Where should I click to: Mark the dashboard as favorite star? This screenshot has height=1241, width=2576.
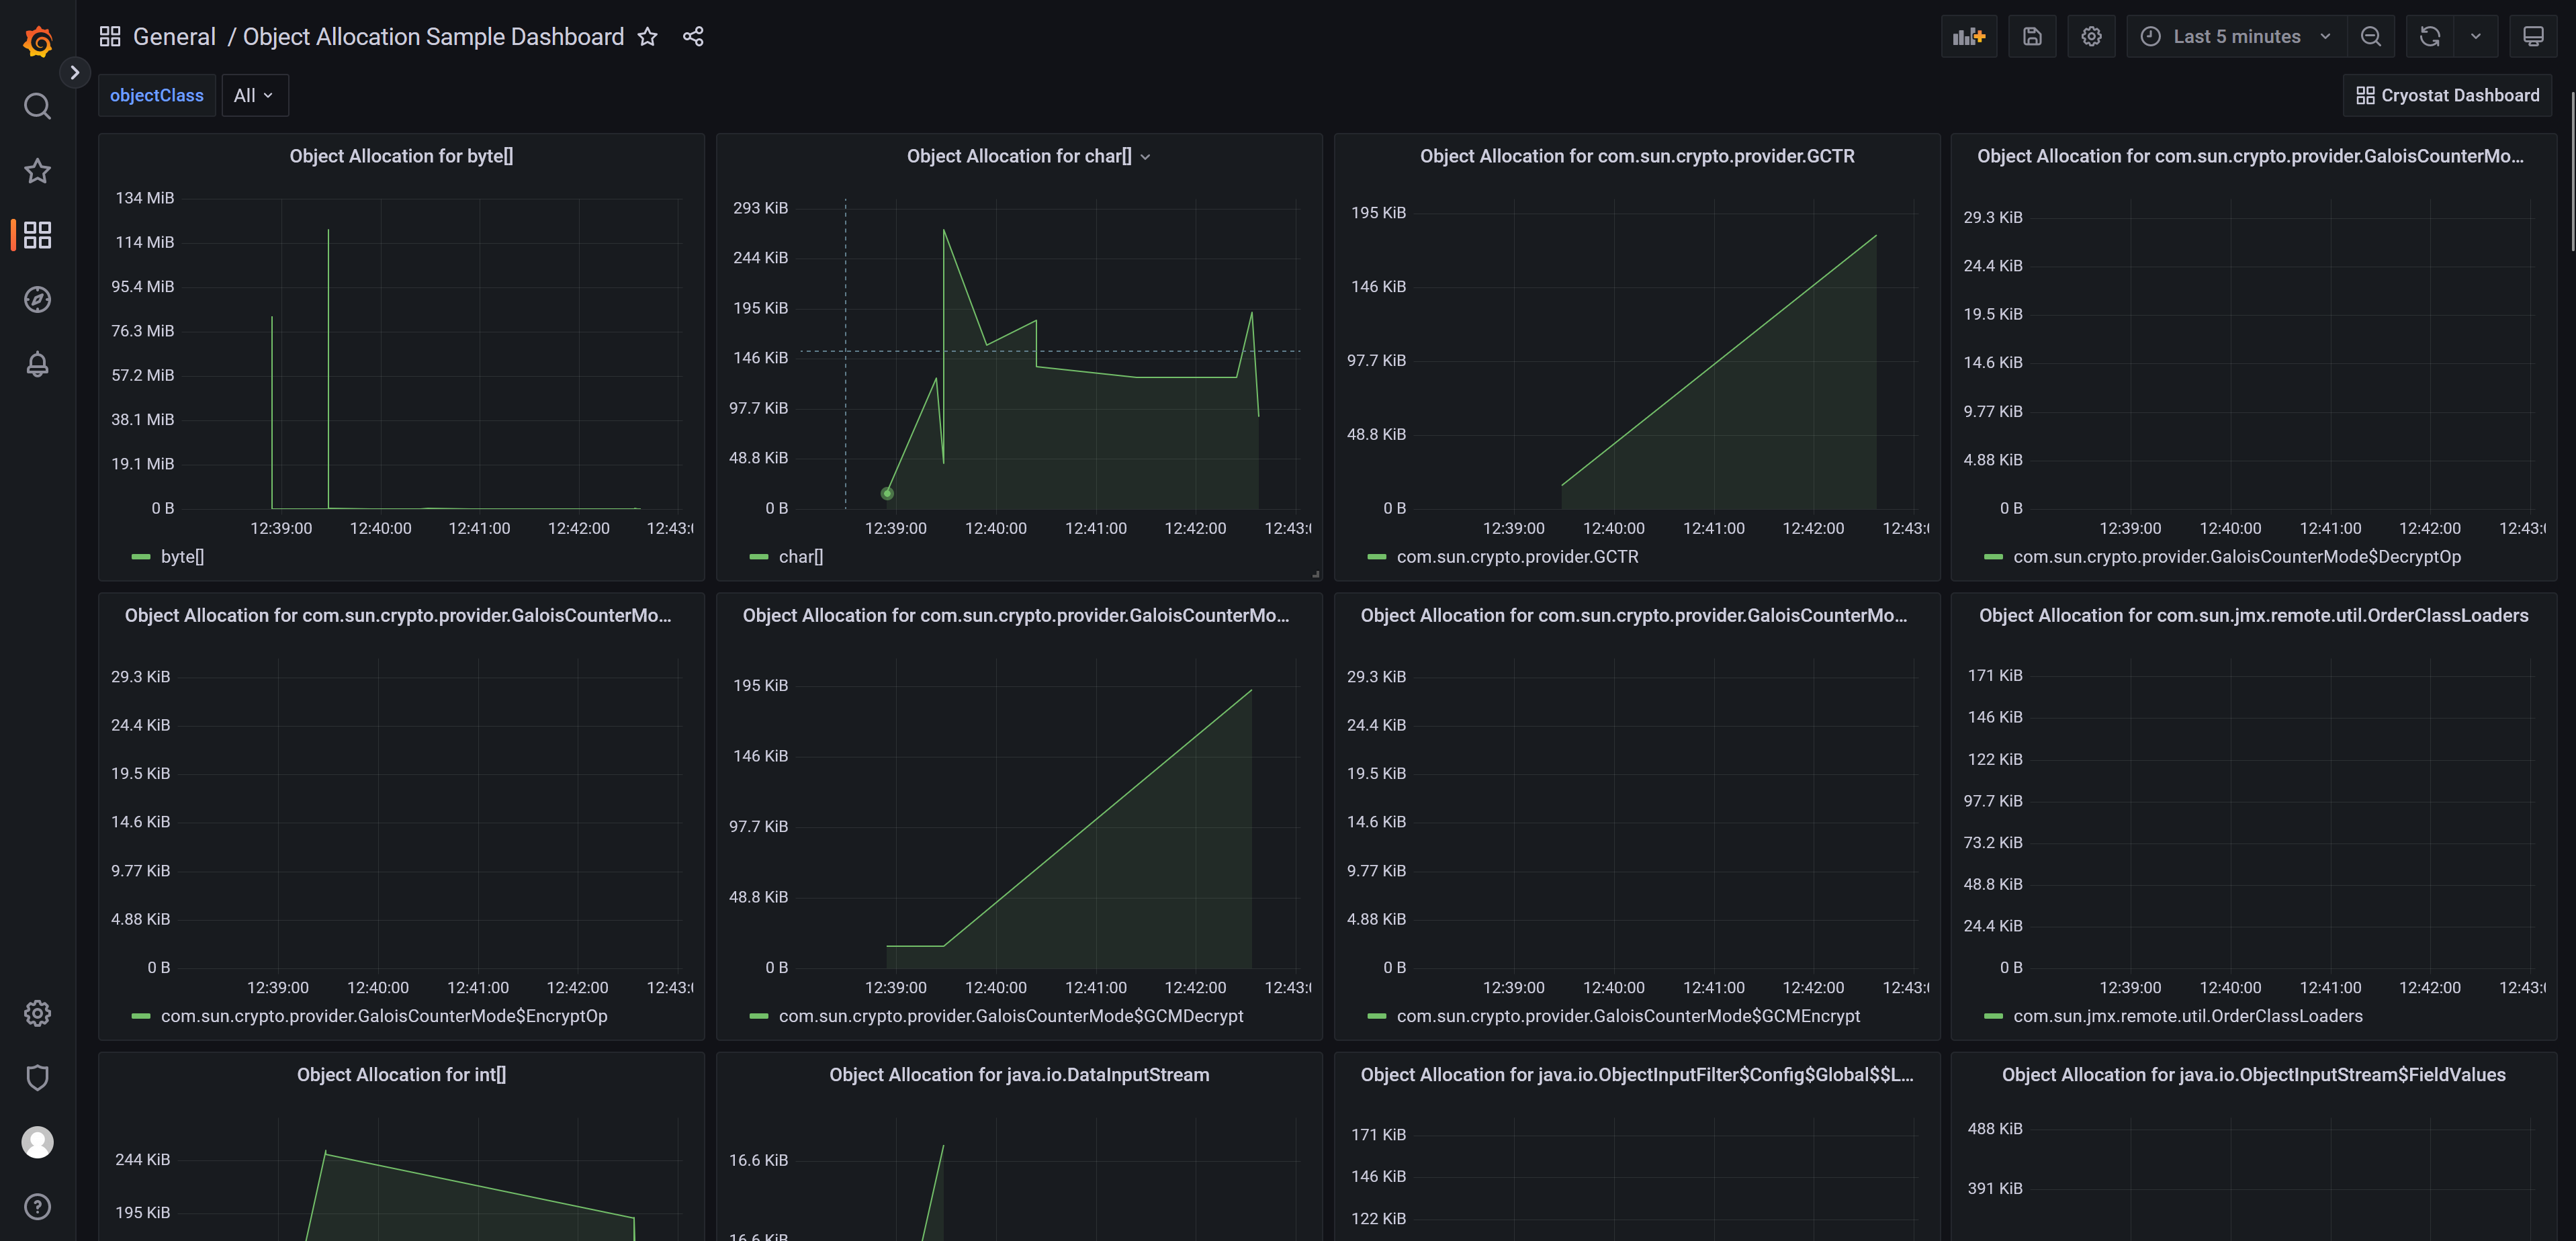click(647, 37)
